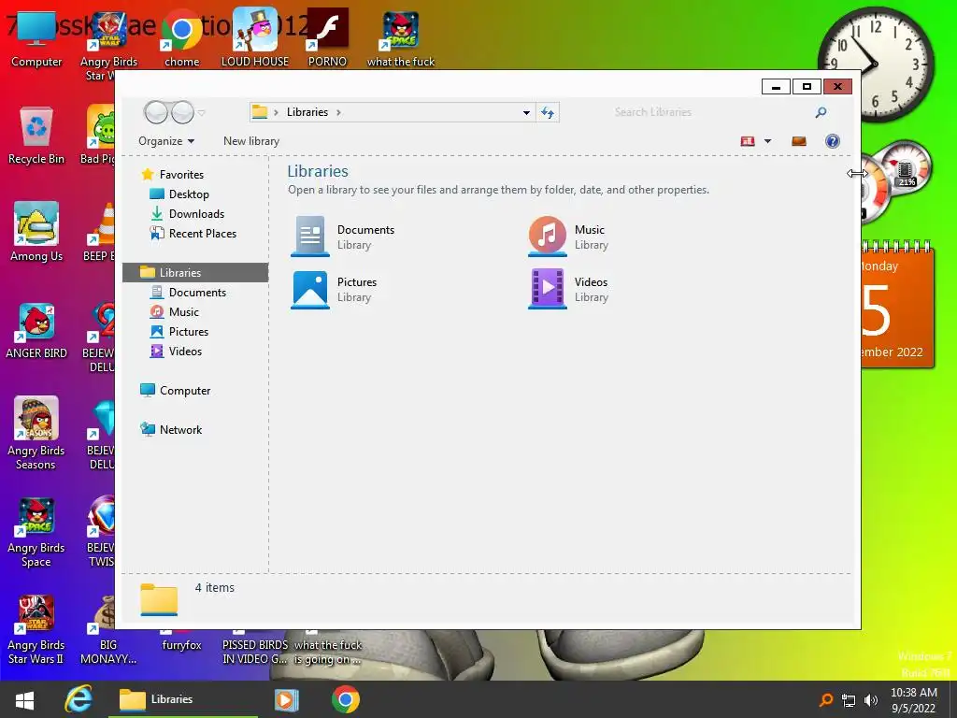Open Windows Media Player from taskbar
Image resolution: width=957 pixels, height=718 pixels.
[286, 699]
